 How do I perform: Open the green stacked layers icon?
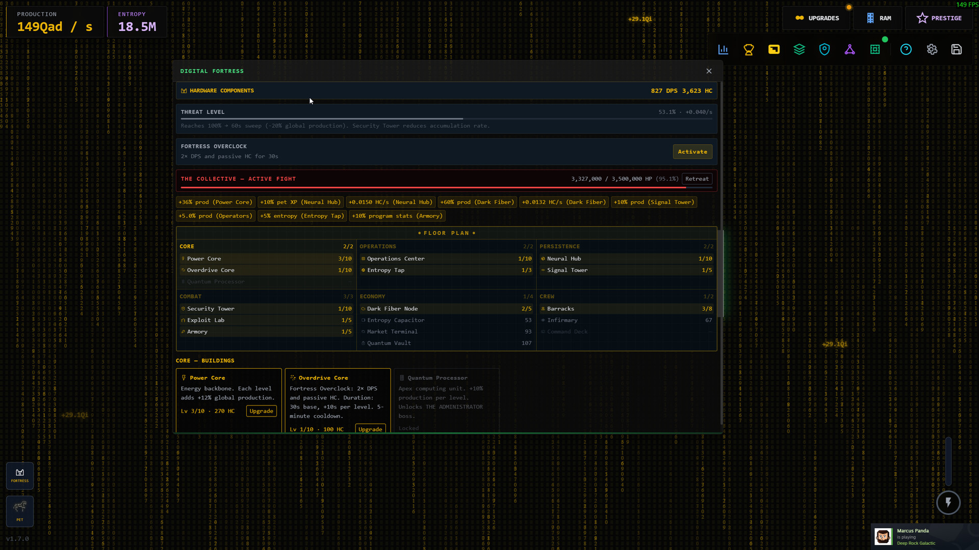point(799,49)
